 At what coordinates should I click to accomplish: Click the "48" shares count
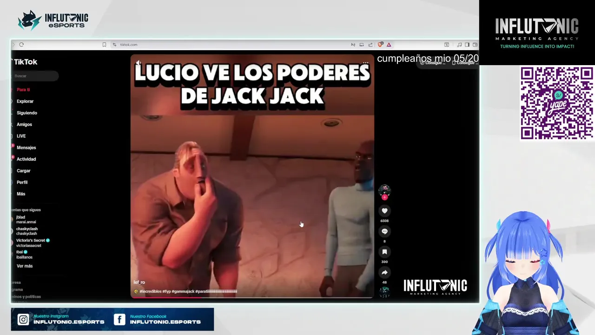[384, 282]
